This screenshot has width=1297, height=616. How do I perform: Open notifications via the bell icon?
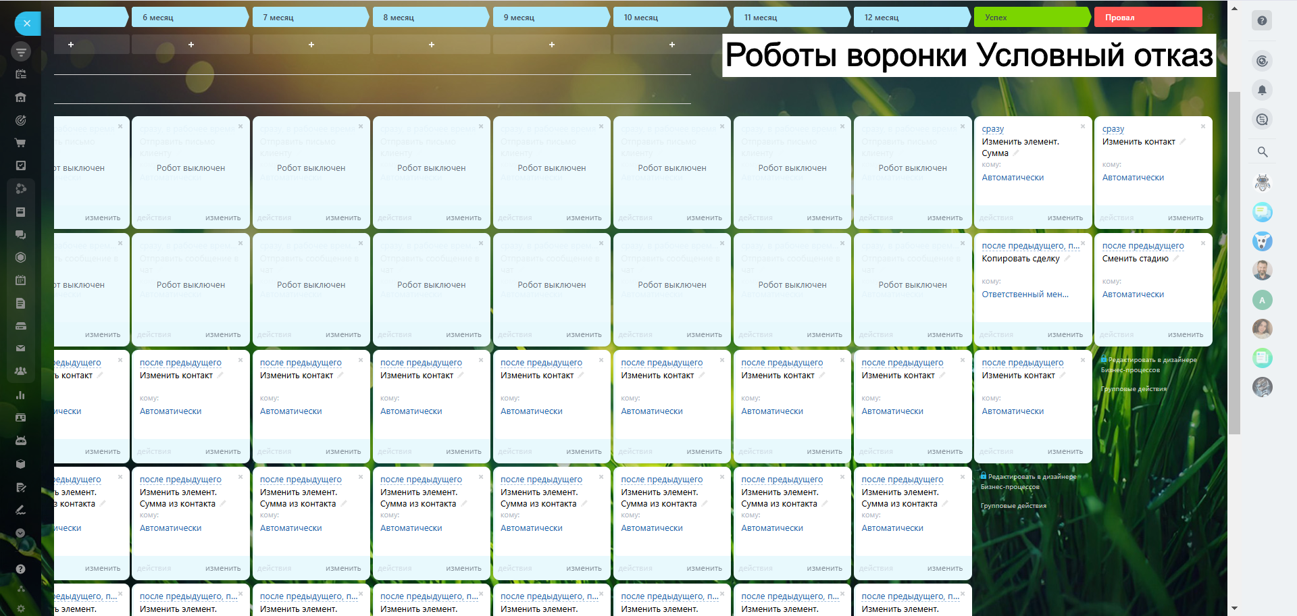tap(1261, 90)
